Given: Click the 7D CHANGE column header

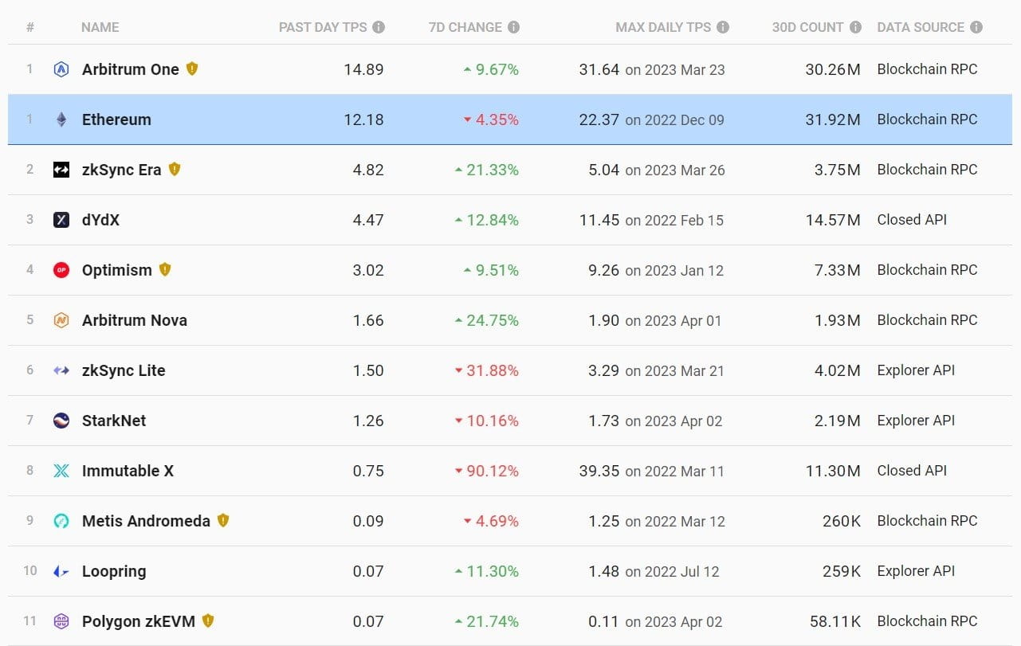Looking at the screenshot, I should click(465, 27).
